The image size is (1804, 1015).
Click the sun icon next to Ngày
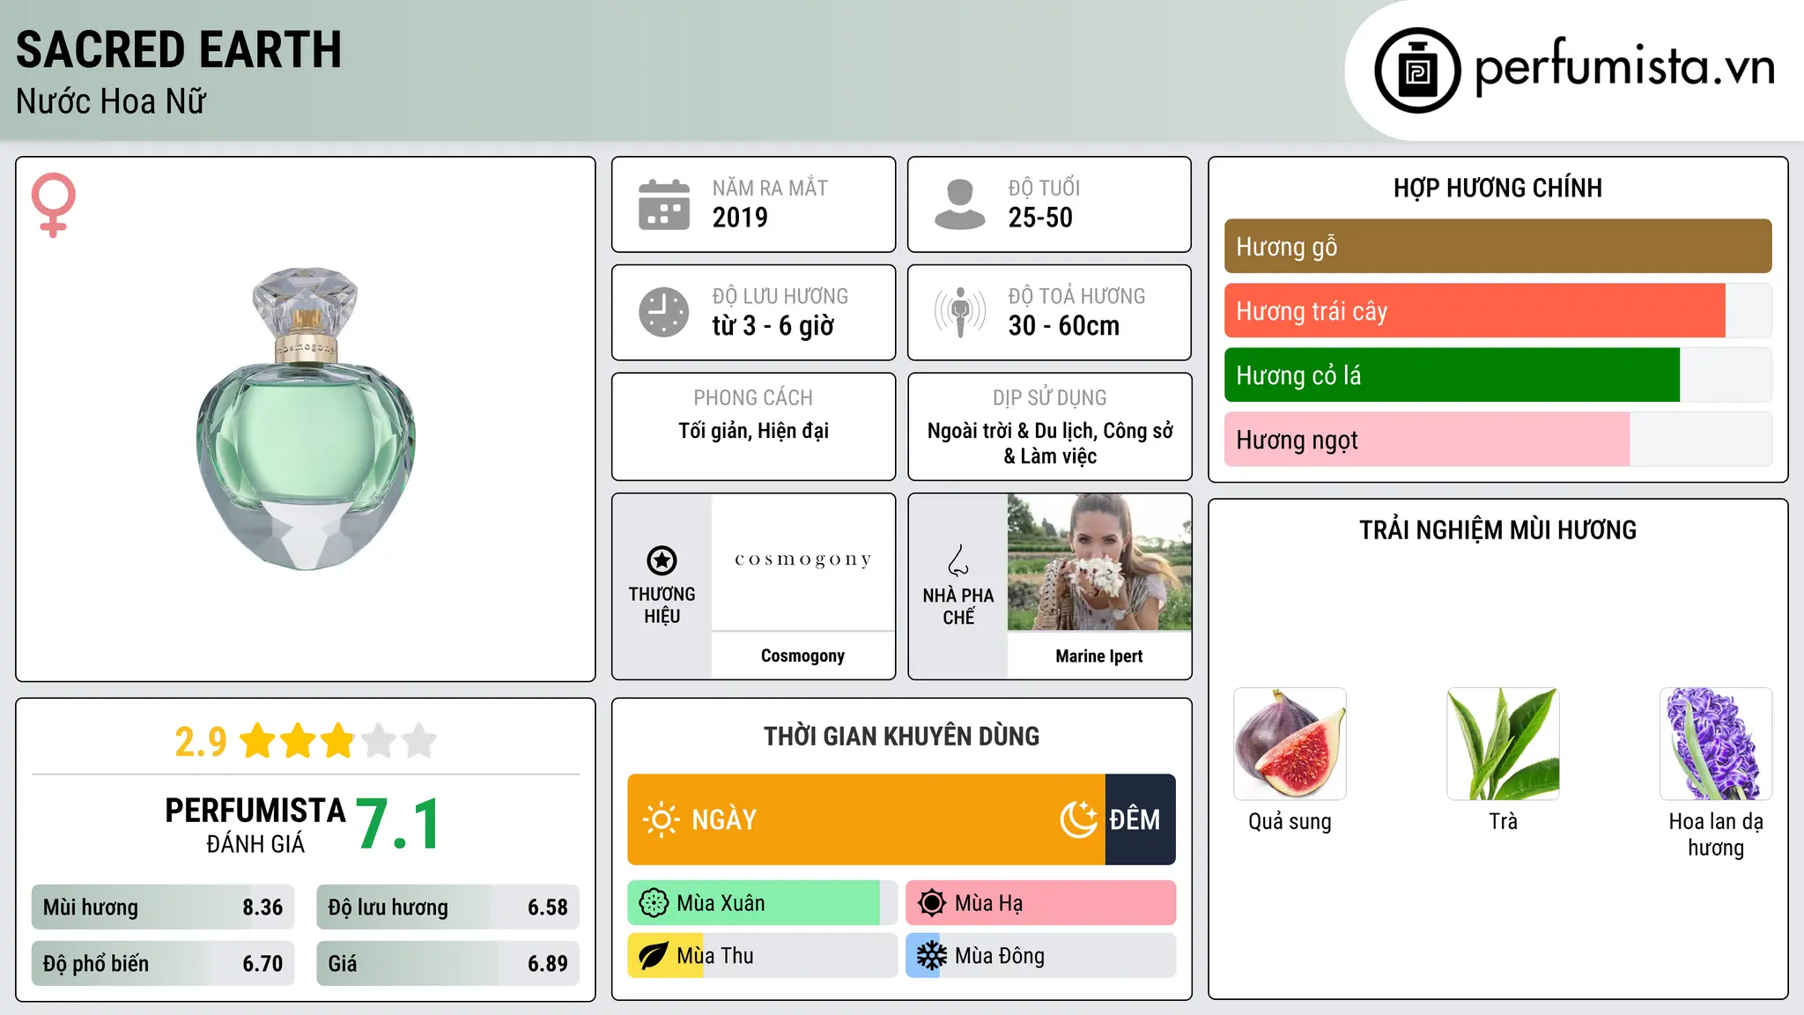661,819
